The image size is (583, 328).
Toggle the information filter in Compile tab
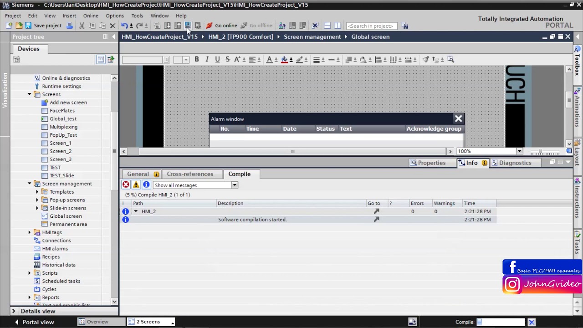point(146,184)
